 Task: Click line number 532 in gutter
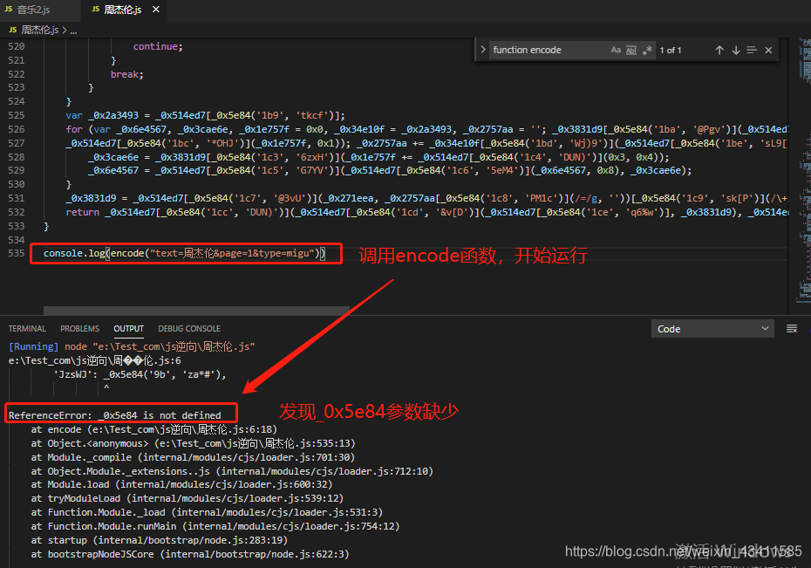coord(16,212)
